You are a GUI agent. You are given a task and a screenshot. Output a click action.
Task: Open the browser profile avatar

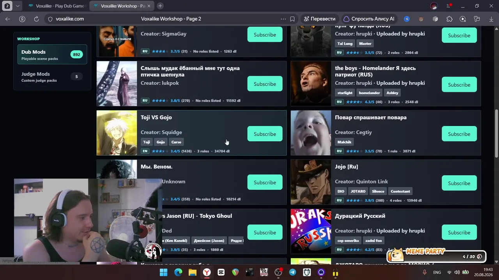(x=434, y=6)
